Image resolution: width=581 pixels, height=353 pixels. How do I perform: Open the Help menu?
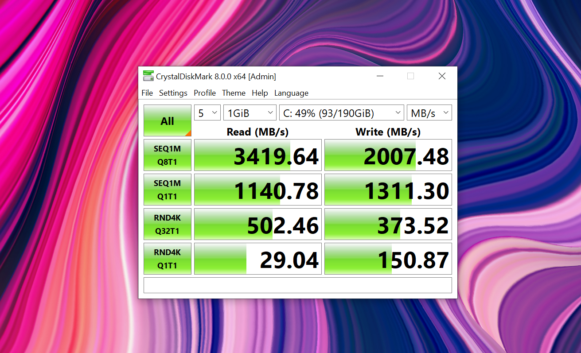click(260, 93)
